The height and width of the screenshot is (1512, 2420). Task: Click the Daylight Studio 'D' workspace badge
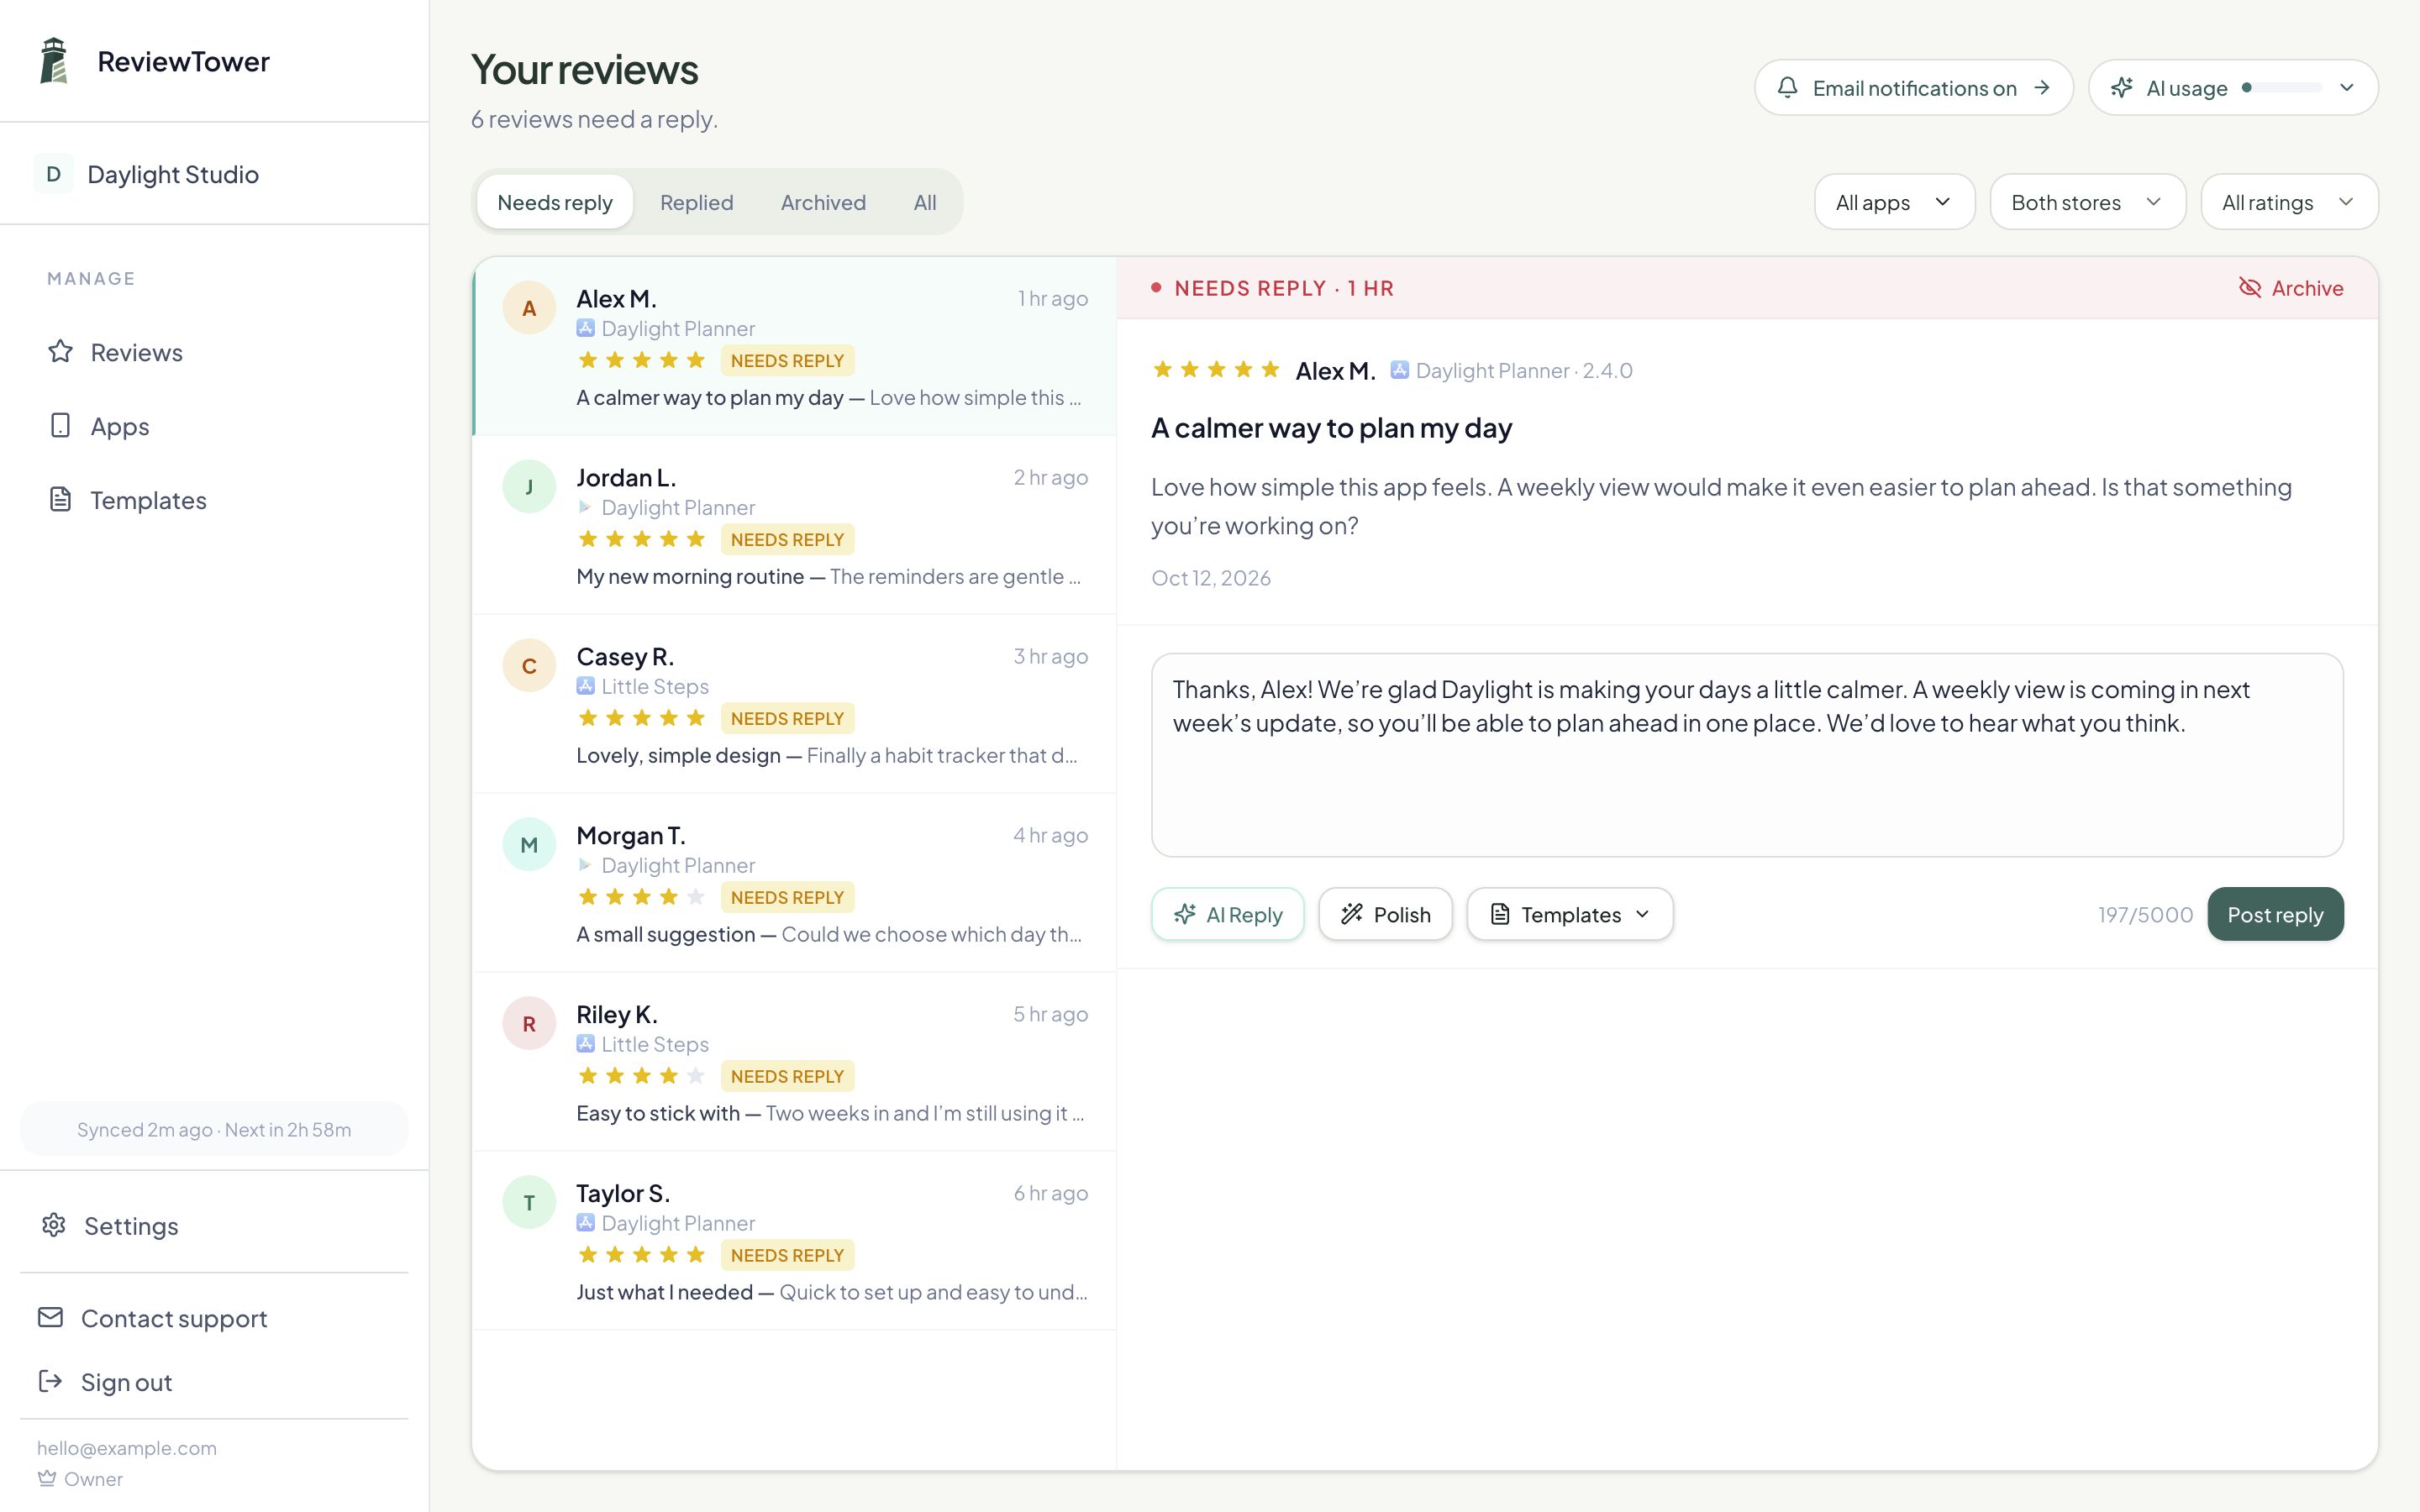pyautogui.click(x=54, y=174)
